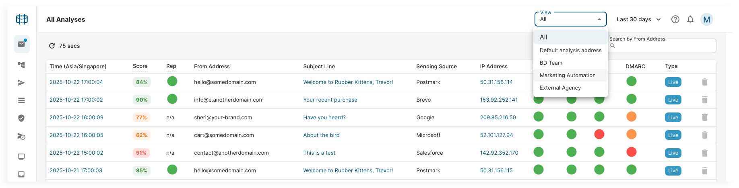Click the monitor icon in sidebar

(x=22, y=157)
